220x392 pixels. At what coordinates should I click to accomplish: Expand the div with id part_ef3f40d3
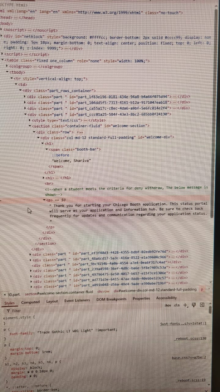(30, 254)
